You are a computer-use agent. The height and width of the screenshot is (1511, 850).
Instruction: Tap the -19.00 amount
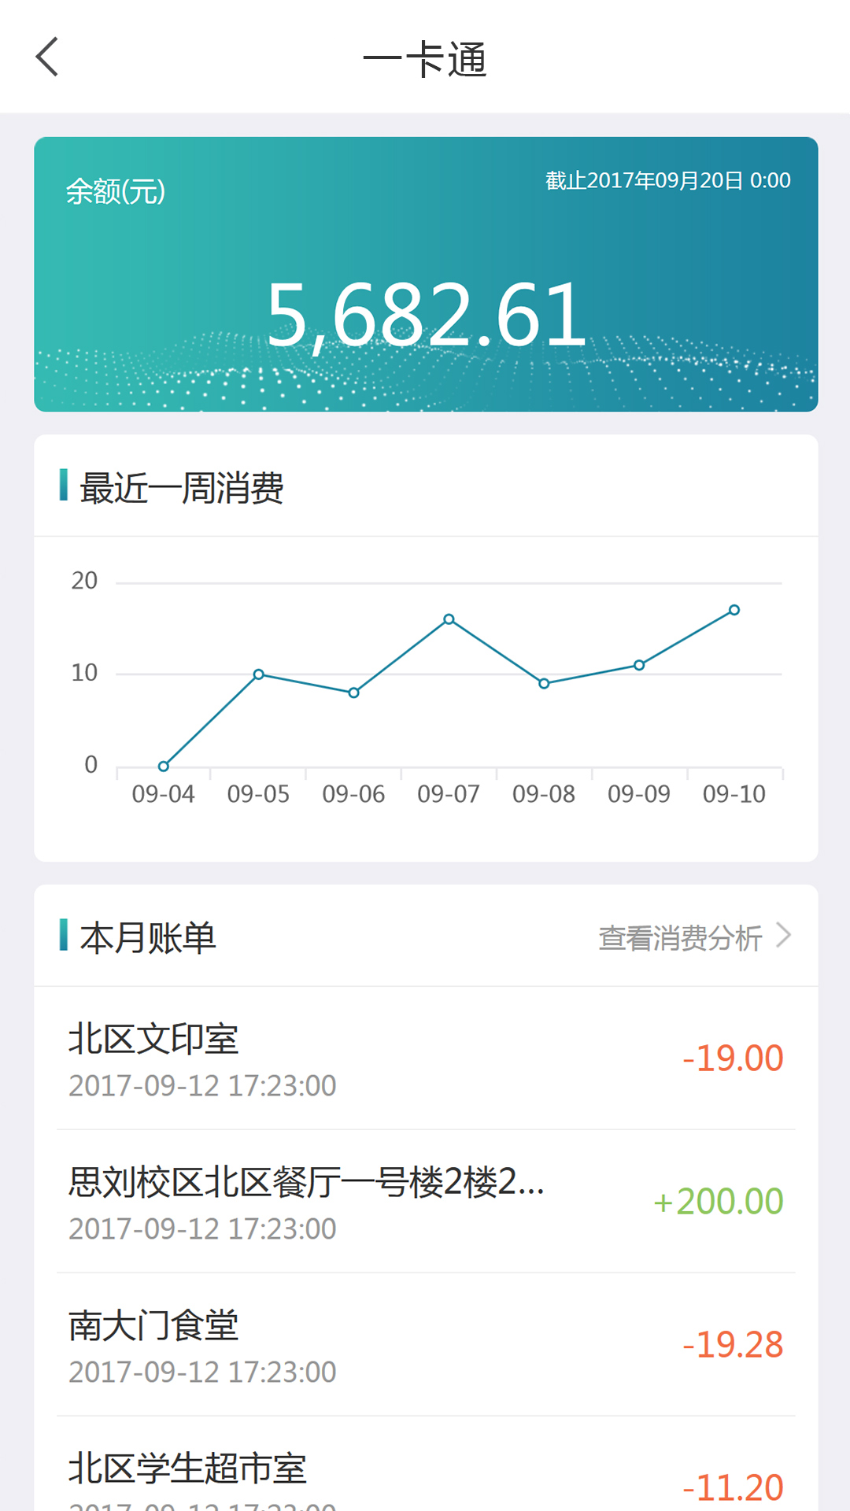[733, 1058]
